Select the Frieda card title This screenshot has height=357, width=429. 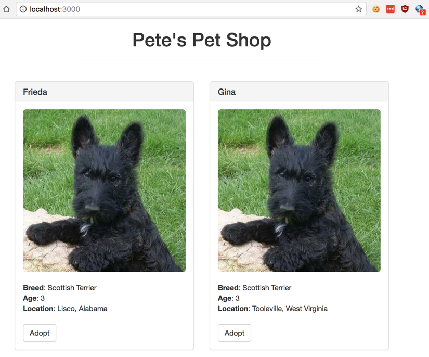click(x=35, y=92)
